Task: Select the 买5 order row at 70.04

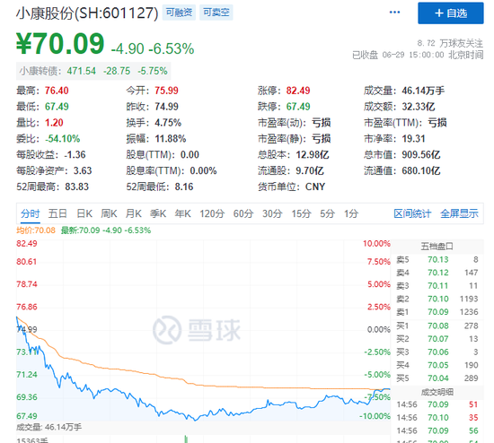Action: [x=437, y=378]
